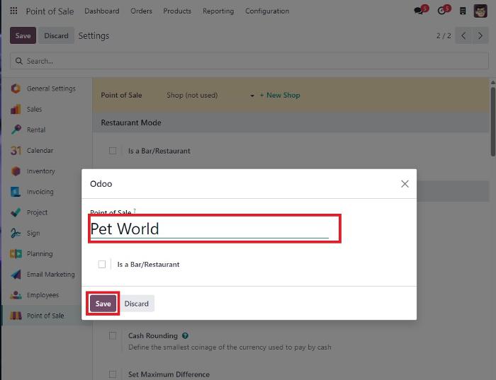
Task: Select the Calendar sidebar icon
Action: [16, 150]
